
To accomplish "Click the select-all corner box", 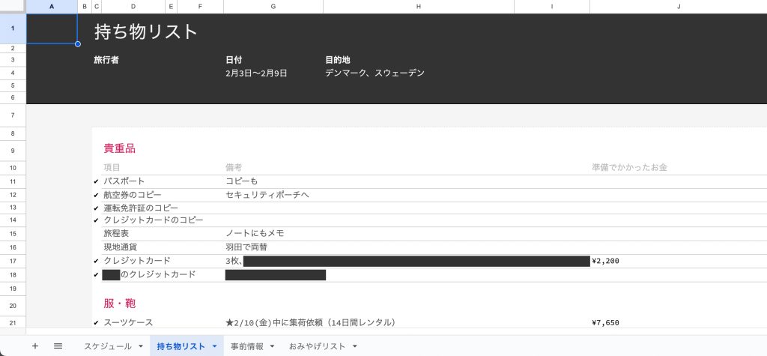I will coord(13,7).
